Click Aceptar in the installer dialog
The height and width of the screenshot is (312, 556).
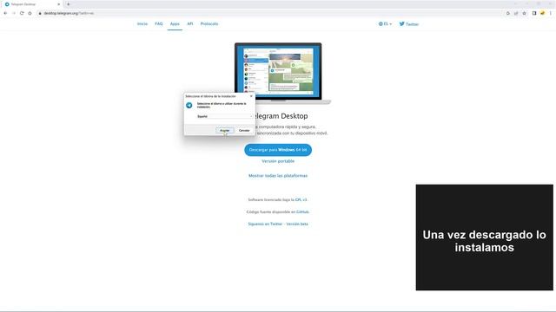(224, 131)
